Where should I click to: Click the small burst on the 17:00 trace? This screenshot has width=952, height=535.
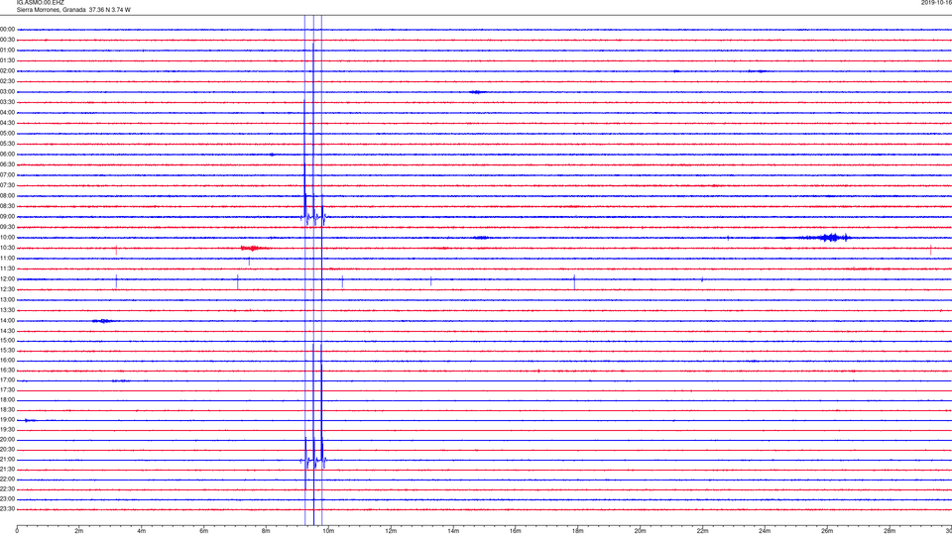click(x=120, y=380)
